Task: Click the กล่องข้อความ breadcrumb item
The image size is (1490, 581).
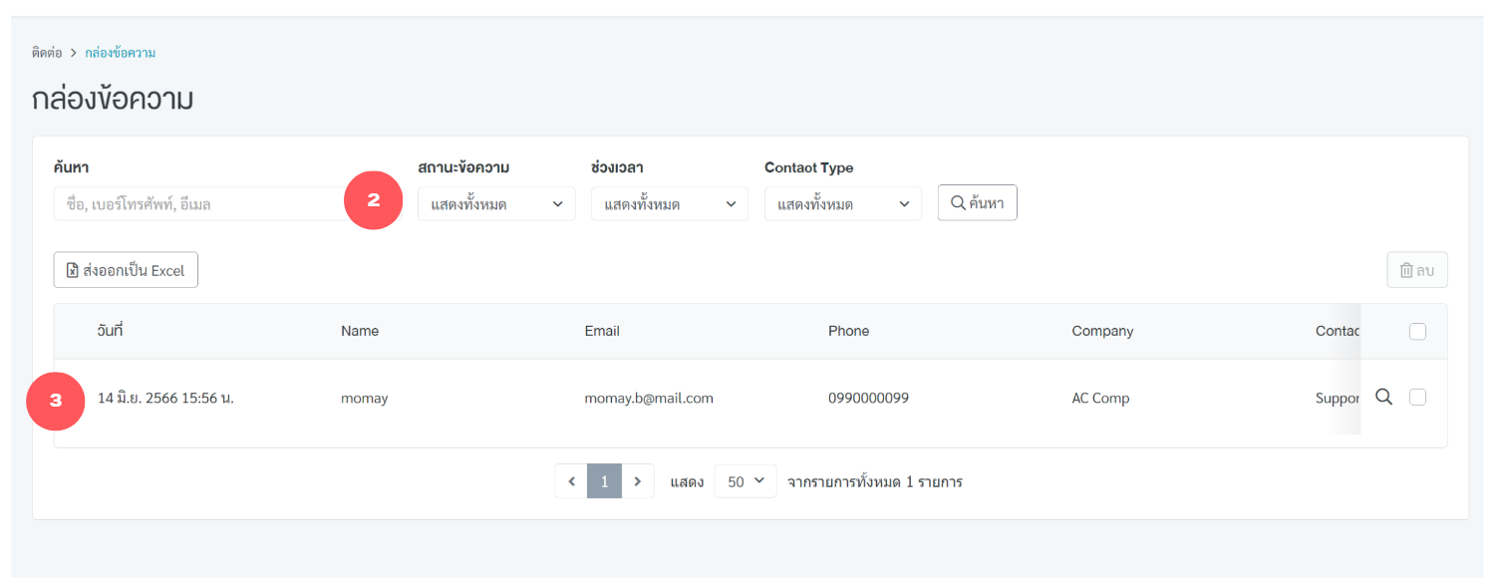Action: 119,52
